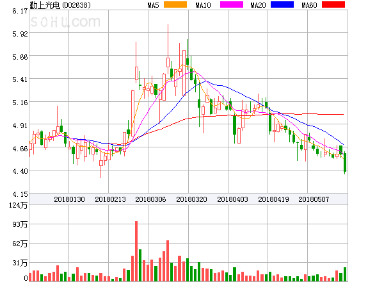The width and height of the screenshot is (384, 282).
Task: Click the orange MA5 legend swatch
Action: [175, 4]
